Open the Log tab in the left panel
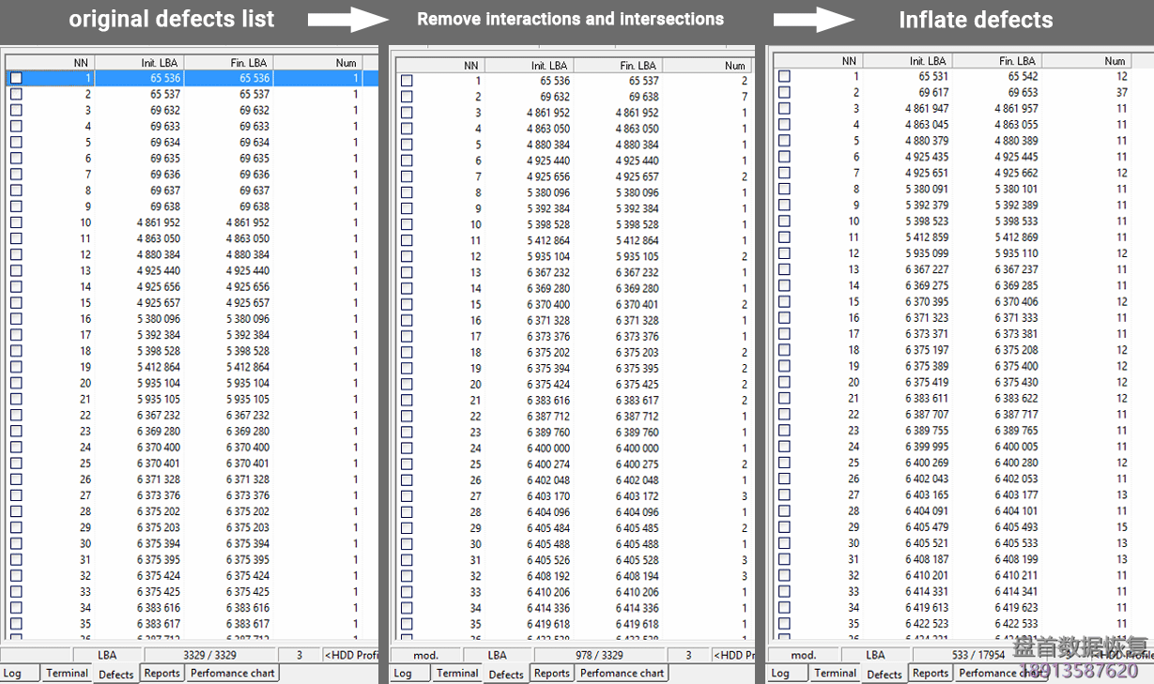This screenshot has height=684, width=1154. [13, 673]
